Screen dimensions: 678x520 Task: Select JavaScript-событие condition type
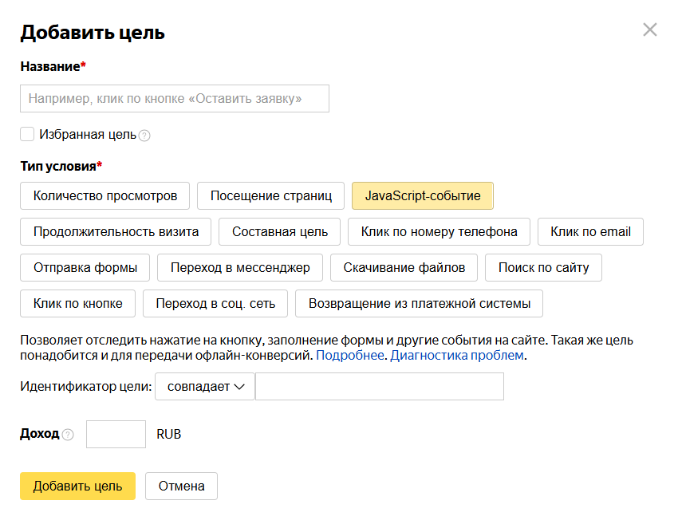tap(423, 195)
